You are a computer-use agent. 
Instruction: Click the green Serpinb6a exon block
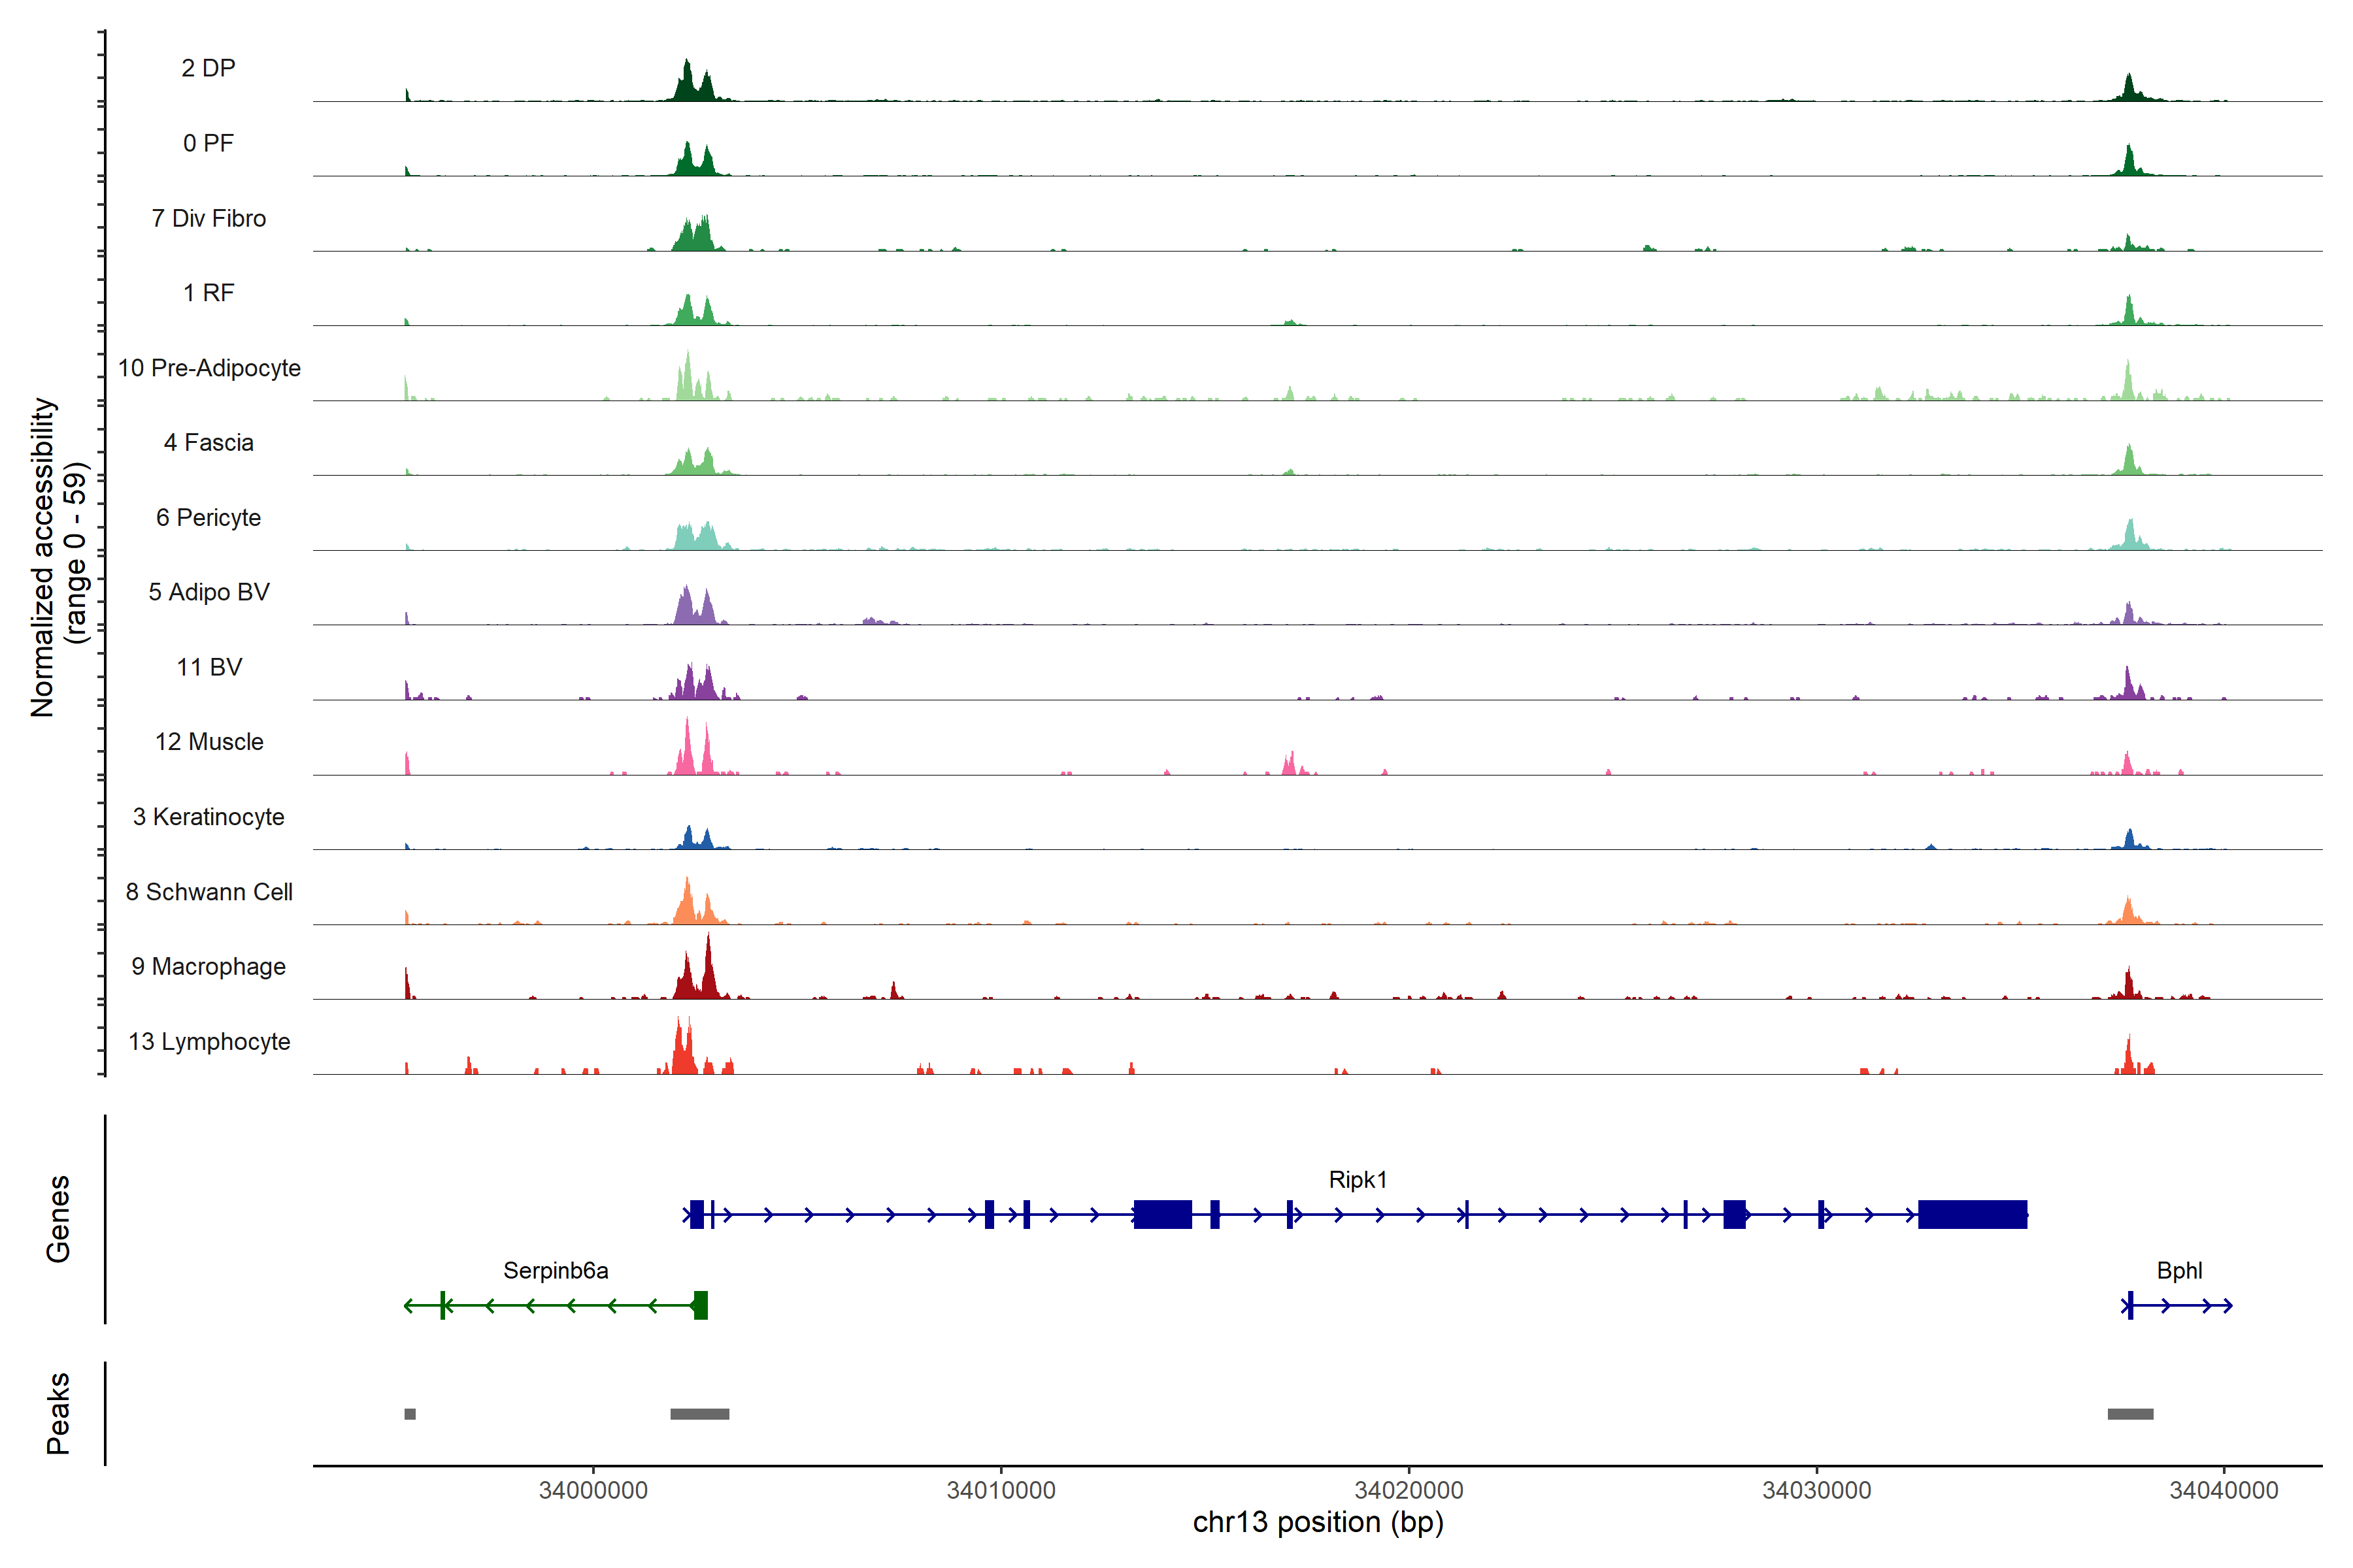click(x=700, y=1305)
